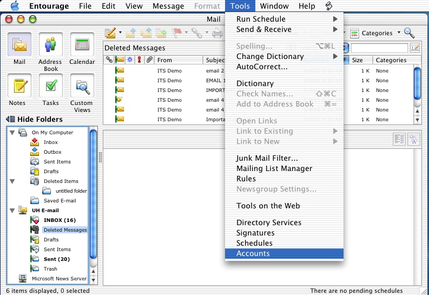Screen dimensions: 429x295
Task: Click the folder list scroll up arrow
Action: click(93, 272)
